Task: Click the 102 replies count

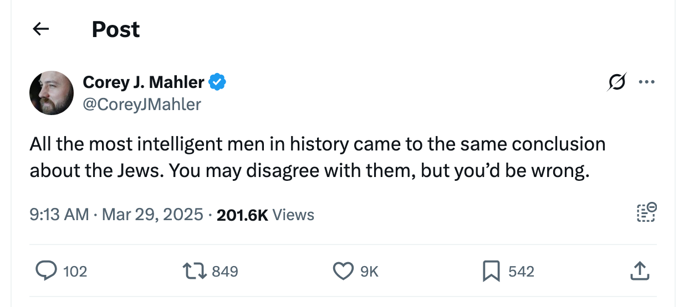Action: [x=75, y=272]
